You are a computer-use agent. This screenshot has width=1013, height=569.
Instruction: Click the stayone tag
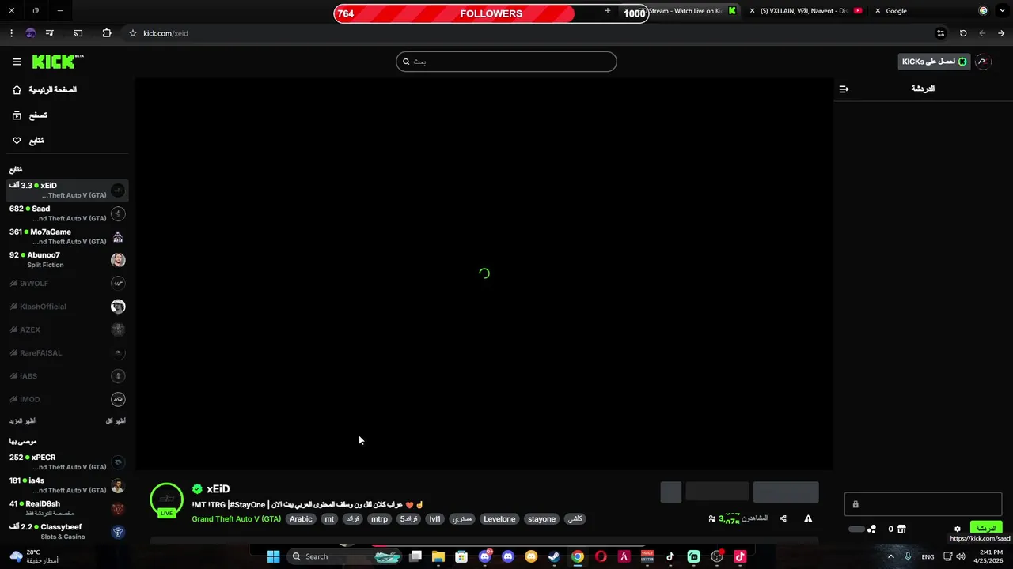click(541, 519)
